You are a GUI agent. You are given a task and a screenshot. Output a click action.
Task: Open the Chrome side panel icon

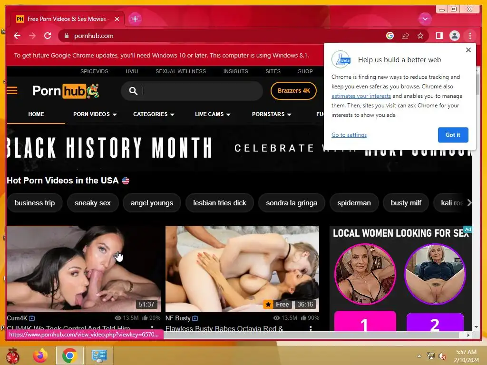tap(439, 36)
